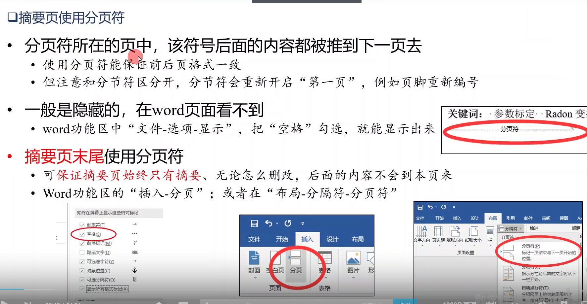Click the abc symbol beside 隐藏文字
587x304 pixels.
click(x=134, y=252)
